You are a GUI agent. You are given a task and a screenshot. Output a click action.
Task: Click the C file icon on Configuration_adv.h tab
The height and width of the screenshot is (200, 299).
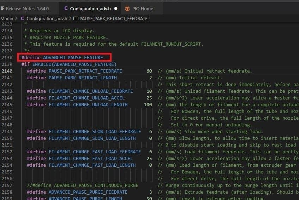coord(66,8)
